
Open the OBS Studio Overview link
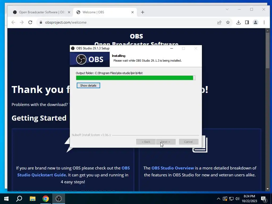tap(173, 168)
